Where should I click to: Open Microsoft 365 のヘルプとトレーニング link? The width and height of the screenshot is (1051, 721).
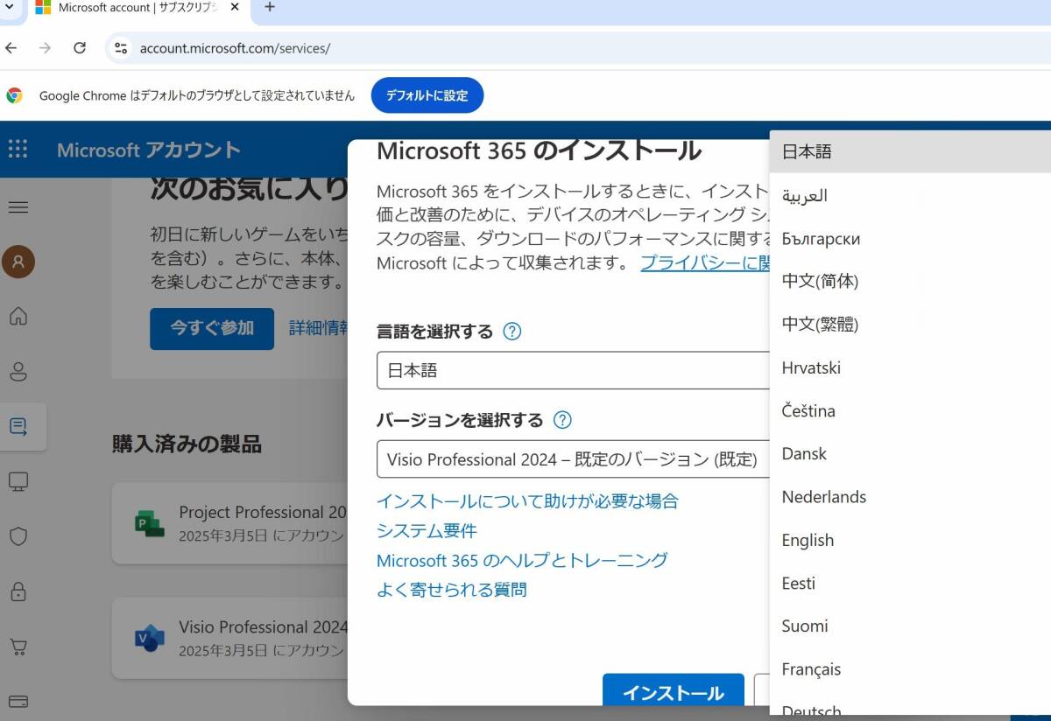coord(522,560)
